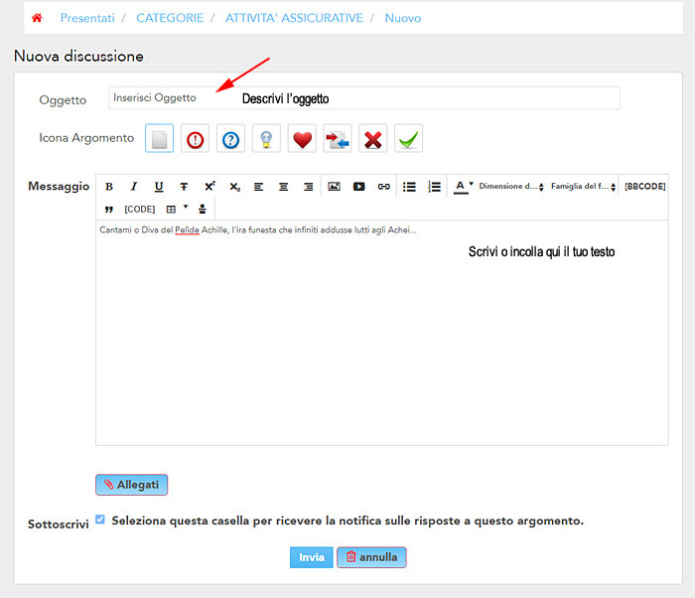This screenshot has width=695, height=598.
Task: Click the Oggetto subject input field
Action: pyautogui.click(x=363, y=98)
